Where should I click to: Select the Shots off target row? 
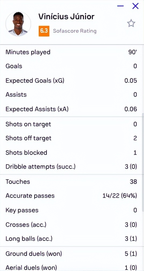click(x=71, y=138)
